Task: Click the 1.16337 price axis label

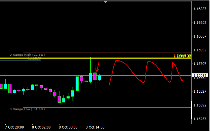Action: point(200,9)
